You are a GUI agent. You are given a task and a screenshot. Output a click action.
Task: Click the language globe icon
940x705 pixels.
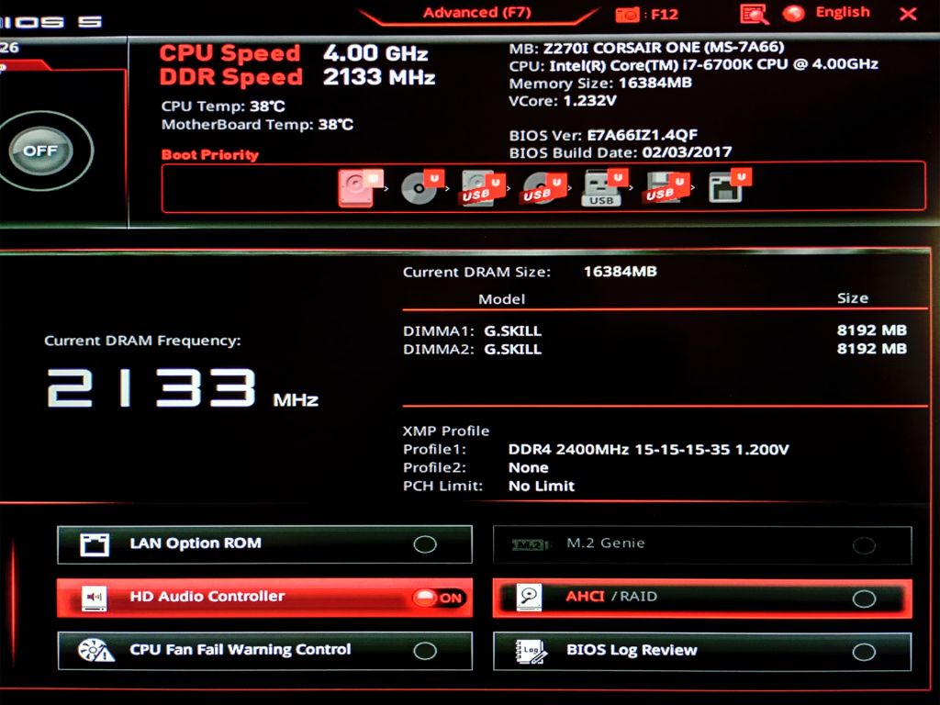pyautogui.click(x=794, y=13)
